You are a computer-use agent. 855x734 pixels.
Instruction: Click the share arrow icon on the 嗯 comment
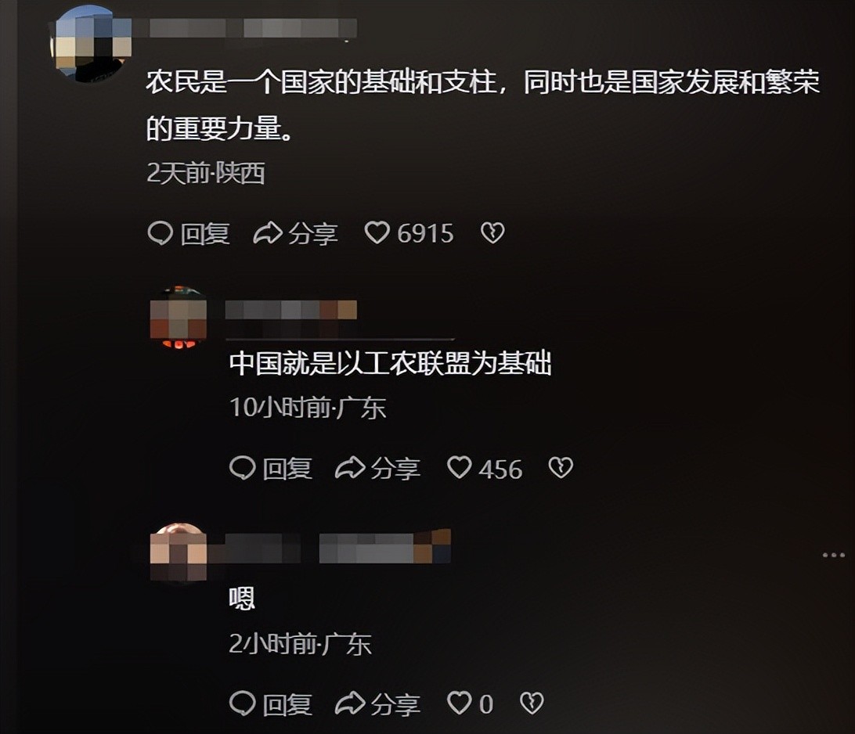350,703
